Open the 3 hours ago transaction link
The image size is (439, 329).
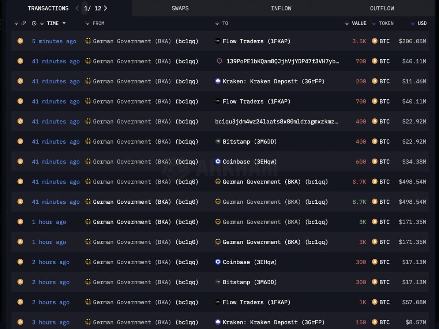click(x=50, y=322)
